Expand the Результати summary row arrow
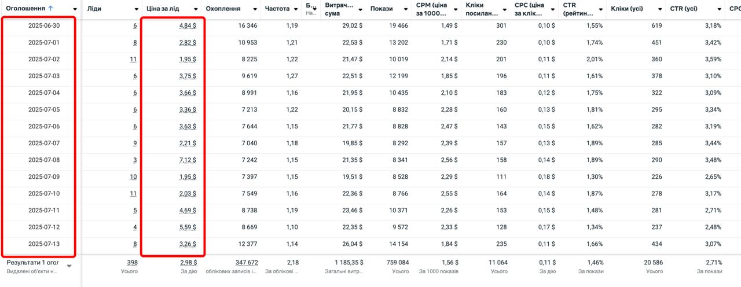 coord(69,266)
